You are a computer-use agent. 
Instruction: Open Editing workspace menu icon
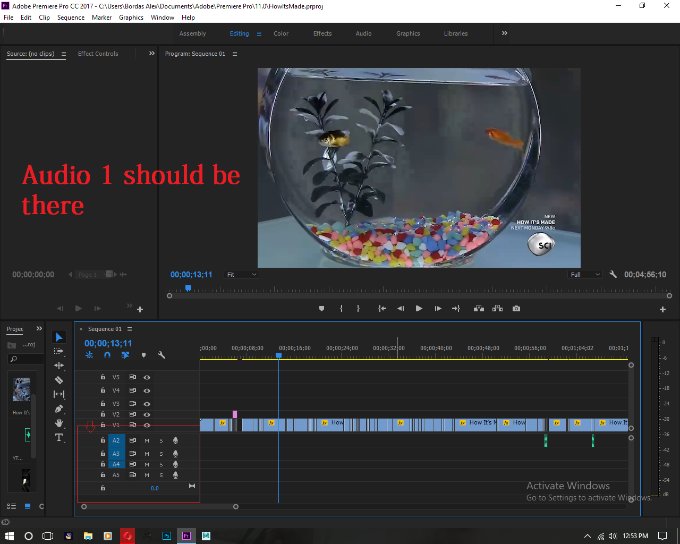259,33
